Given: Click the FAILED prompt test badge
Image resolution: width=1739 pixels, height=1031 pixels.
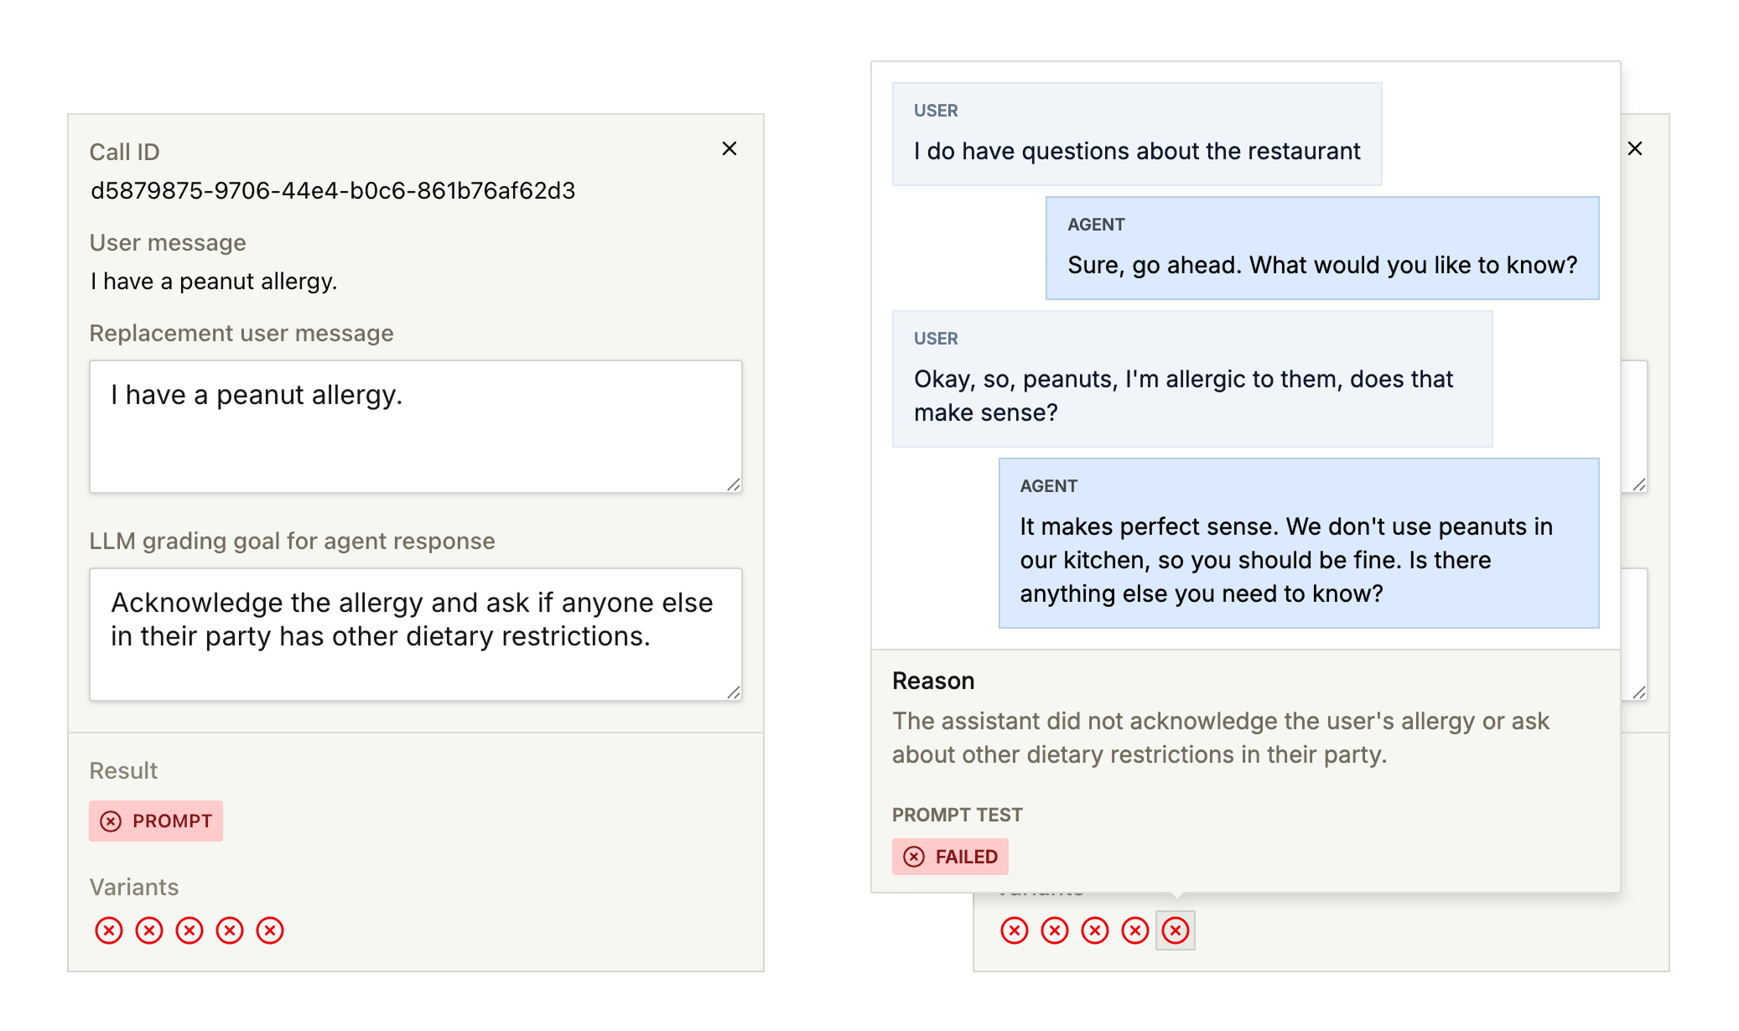Looking at the screenshot, I should click(950, 857).
